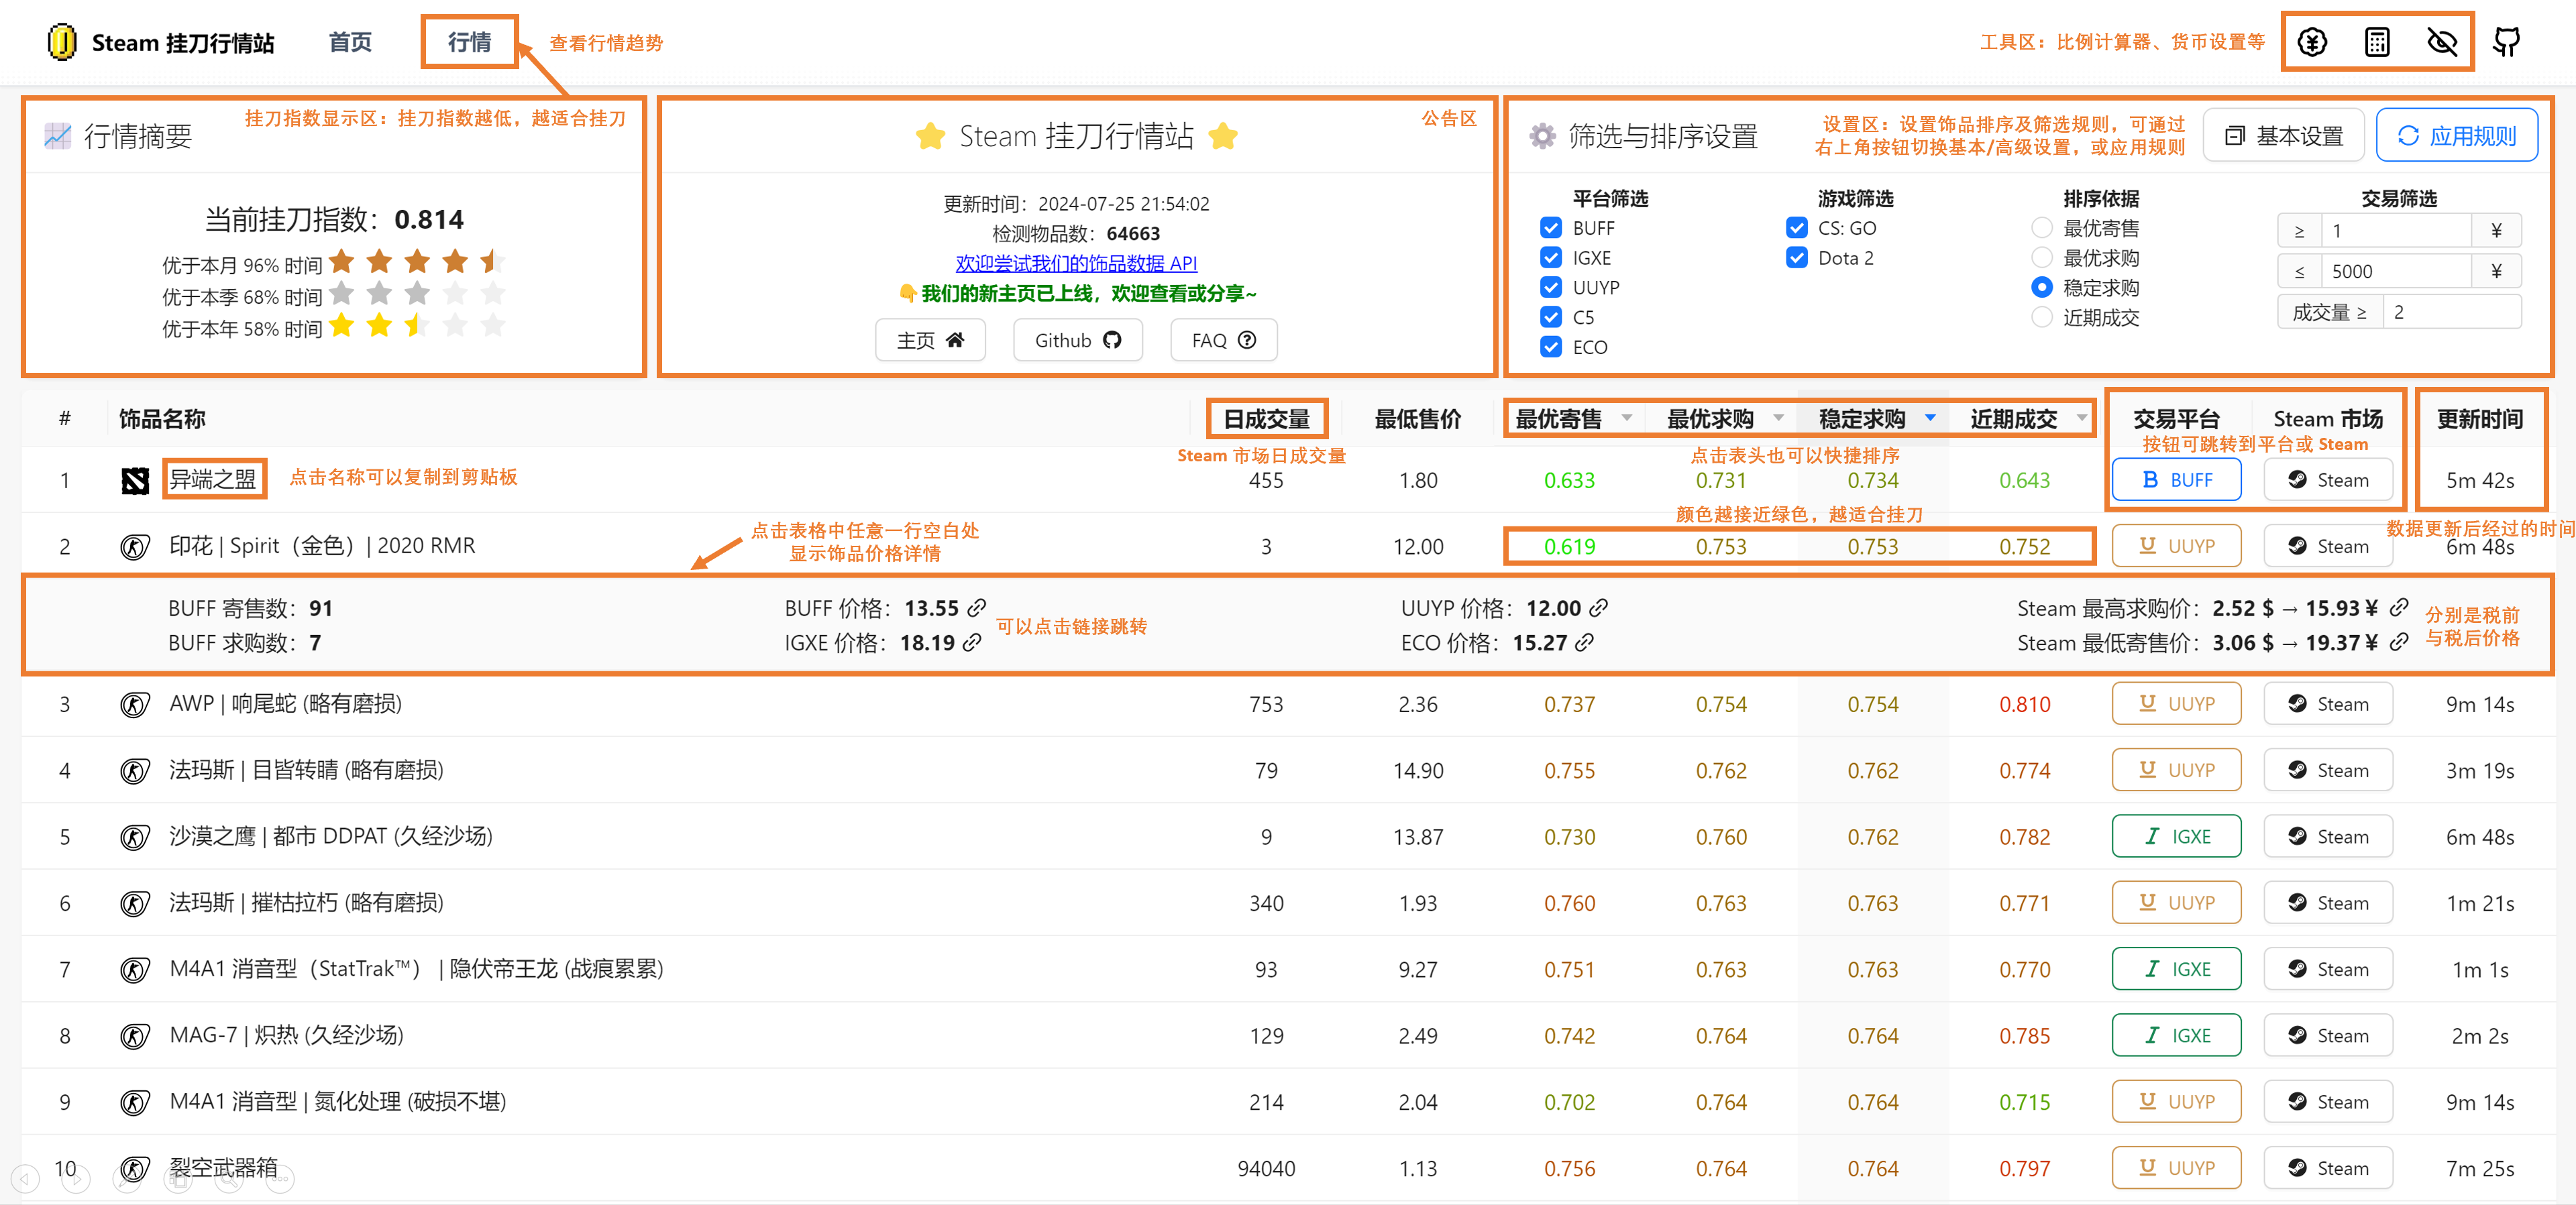Click the chart icon beside 行情摘要
This screenshot has height=1205, width=2576.
[58, 135]
